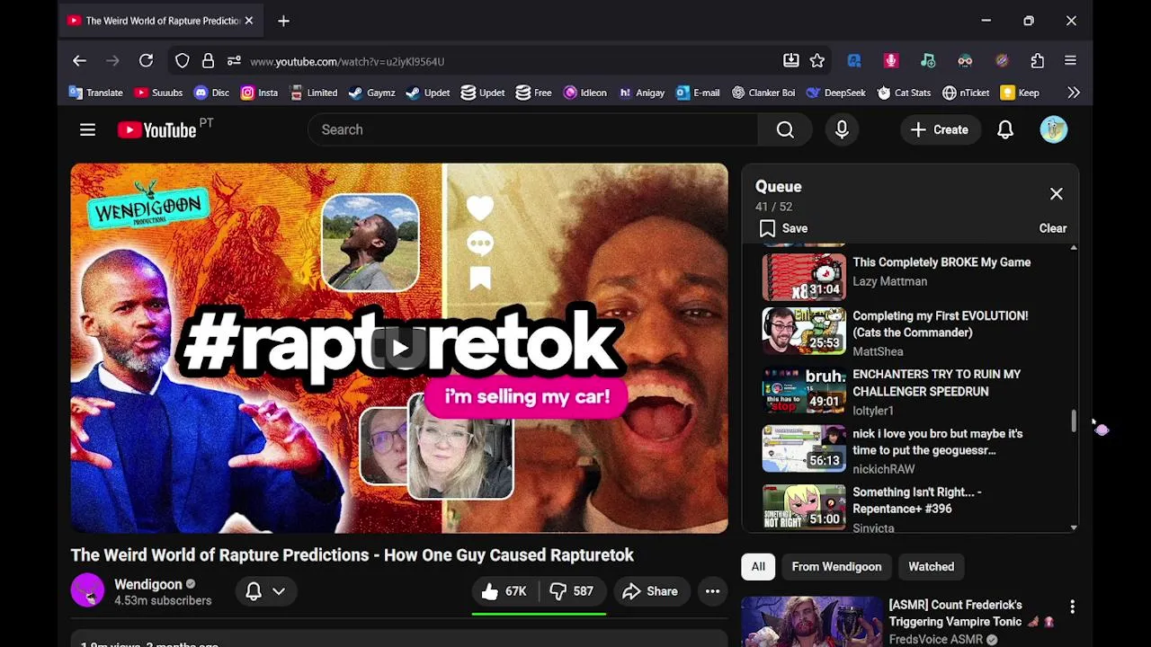The width and height of the screenshot is (1151, 647).
Task: Open the Wendigoon channel name link
Action: pyautogui.click(x=148, y=584)
